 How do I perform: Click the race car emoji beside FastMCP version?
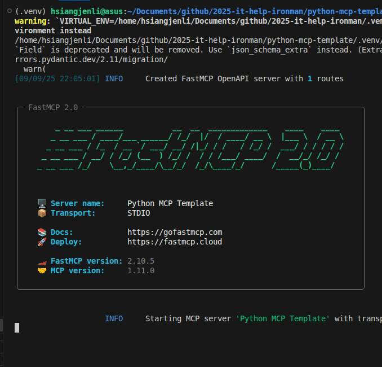(42, 263)
